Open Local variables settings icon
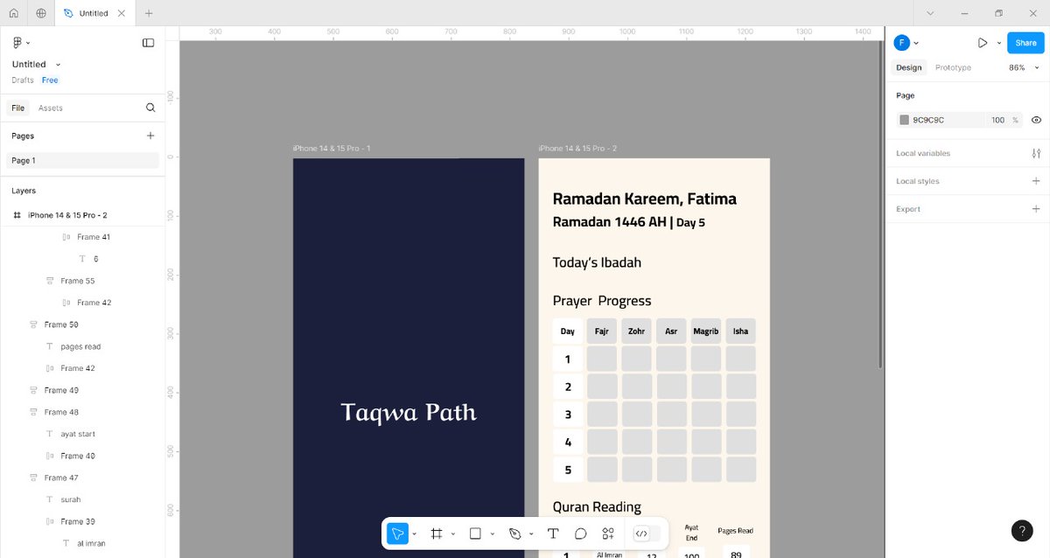Viewport: 1050px width, 558px height. pos(1036,153)
